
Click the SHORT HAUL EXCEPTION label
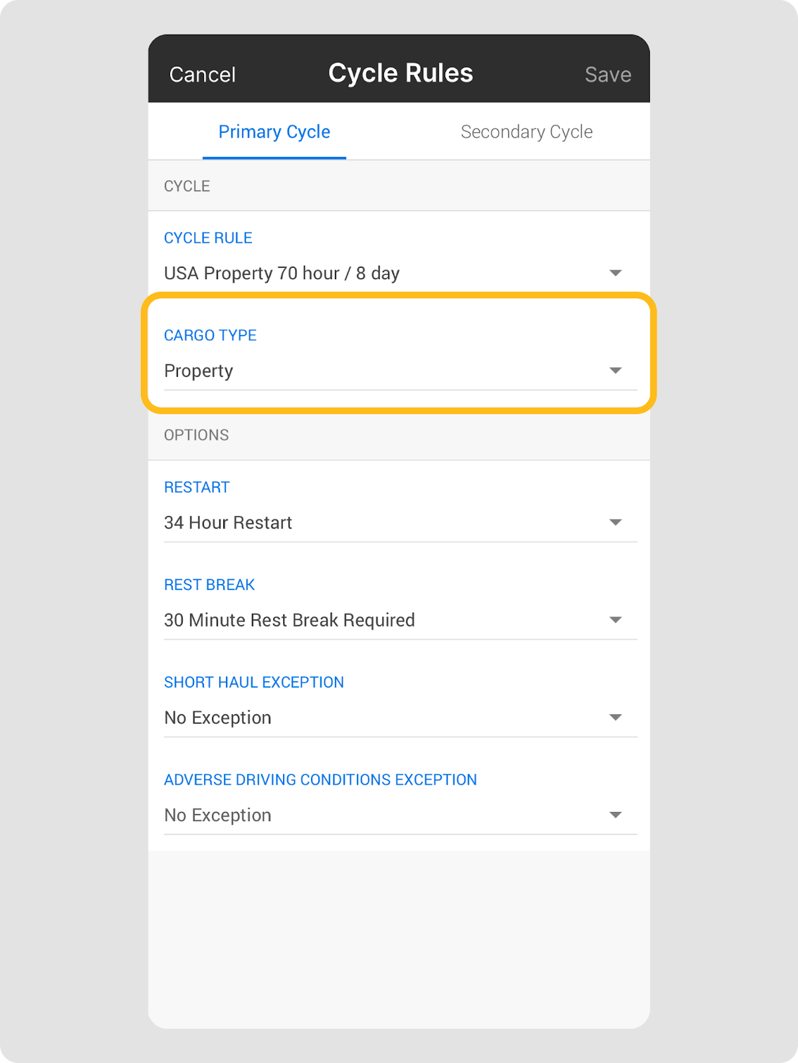point(254,682)
